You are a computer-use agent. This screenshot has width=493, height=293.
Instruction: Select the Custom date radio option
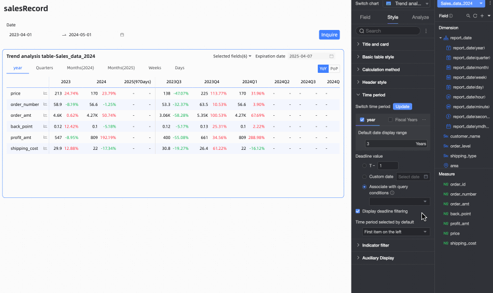tap(364, 177)
